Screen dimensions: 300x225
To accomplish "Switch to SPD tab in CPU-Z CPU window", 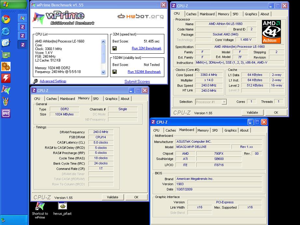I will click(x=236, y=14).
